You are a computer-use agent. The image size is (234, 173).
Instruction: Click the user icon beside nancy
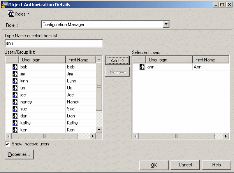click(15, 102)
